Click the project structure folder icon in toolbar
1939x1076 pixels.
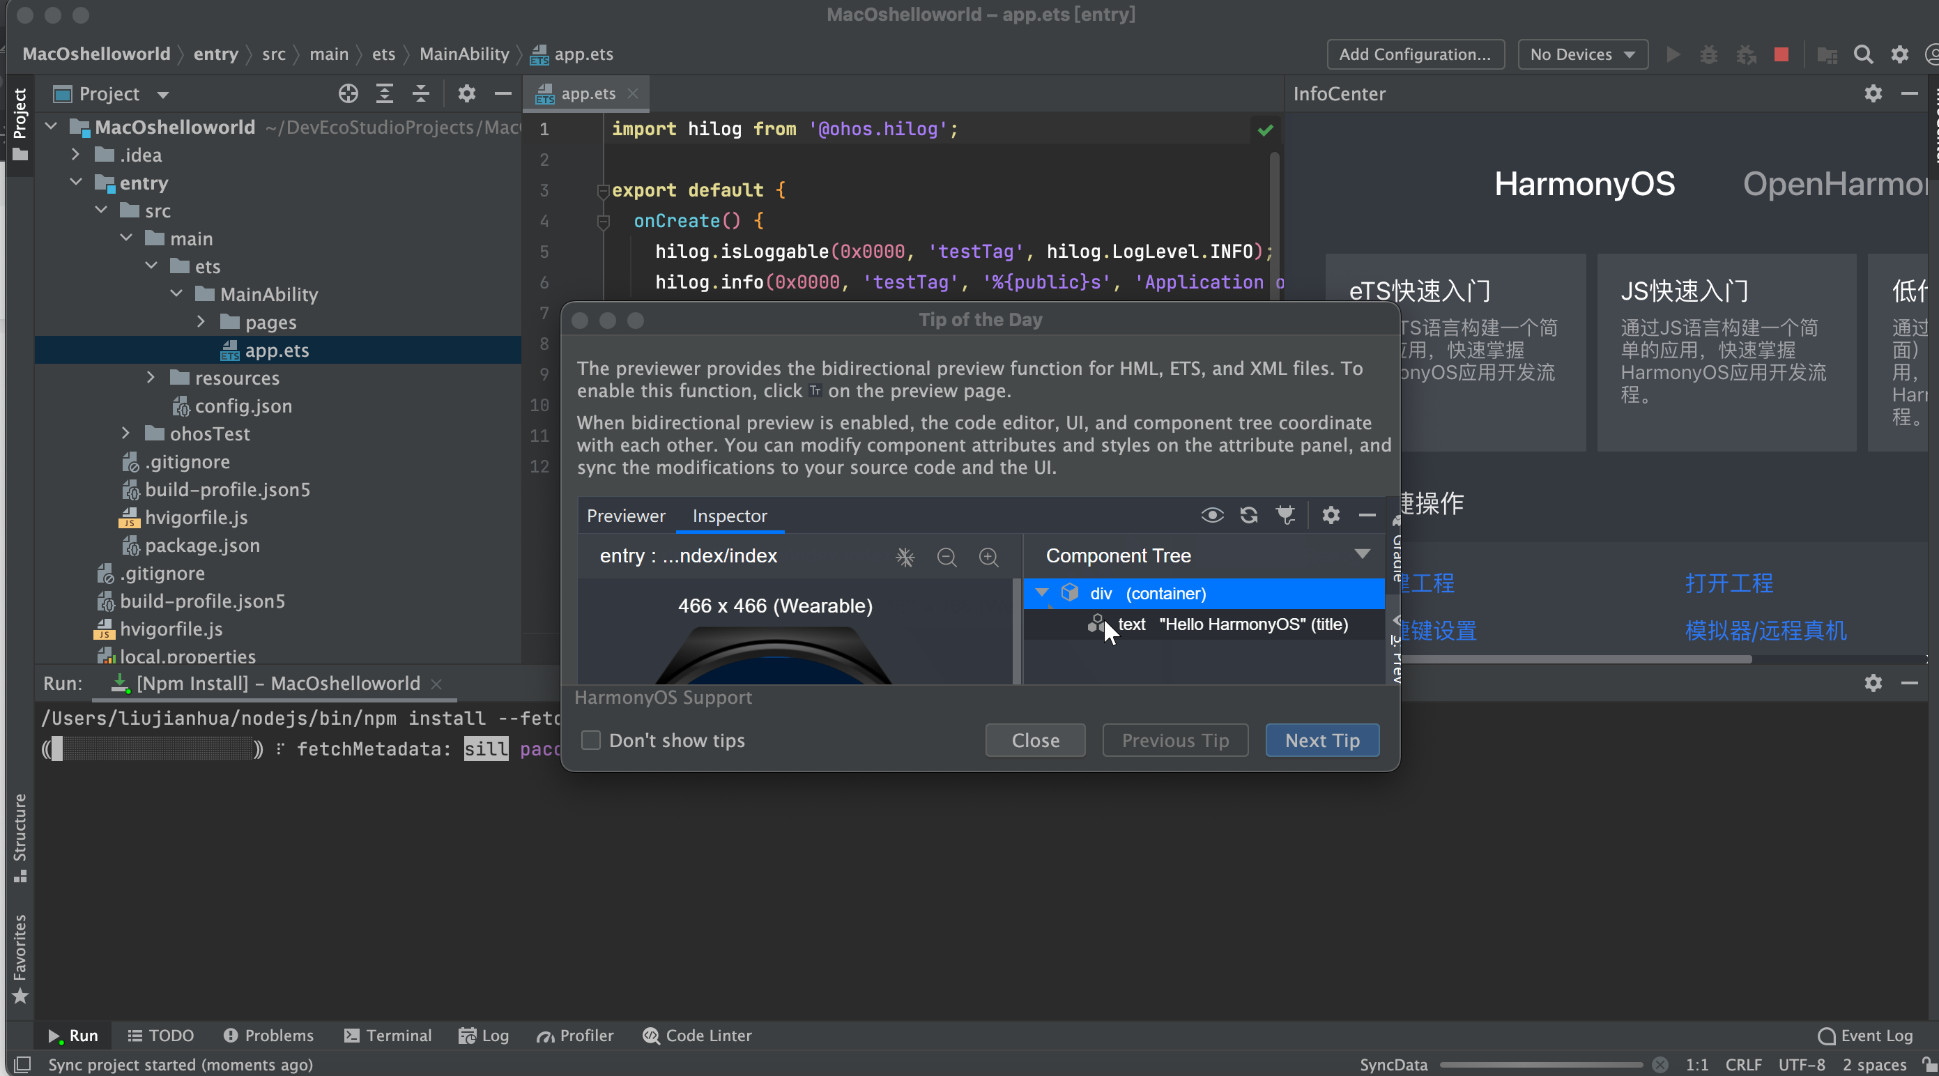tap(1827, 54)
